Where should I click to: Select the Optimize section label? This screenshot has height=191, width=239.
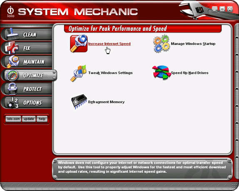33,76
